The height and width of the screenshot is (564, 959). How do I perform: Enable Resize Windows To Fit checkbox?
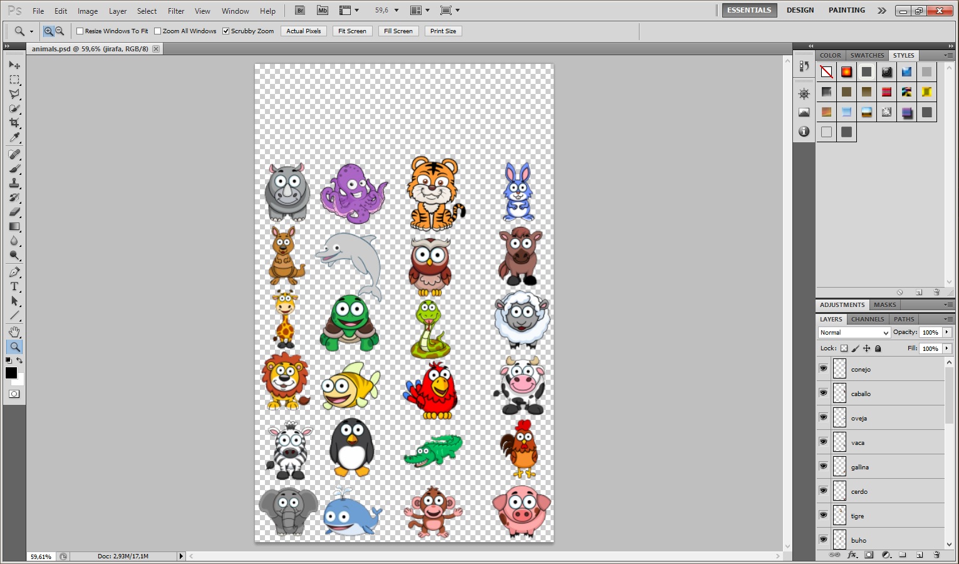click(80, 31)
